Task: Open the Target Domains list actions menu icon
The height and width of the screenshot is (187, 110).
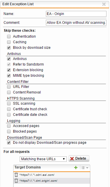Action: [83, 168]
